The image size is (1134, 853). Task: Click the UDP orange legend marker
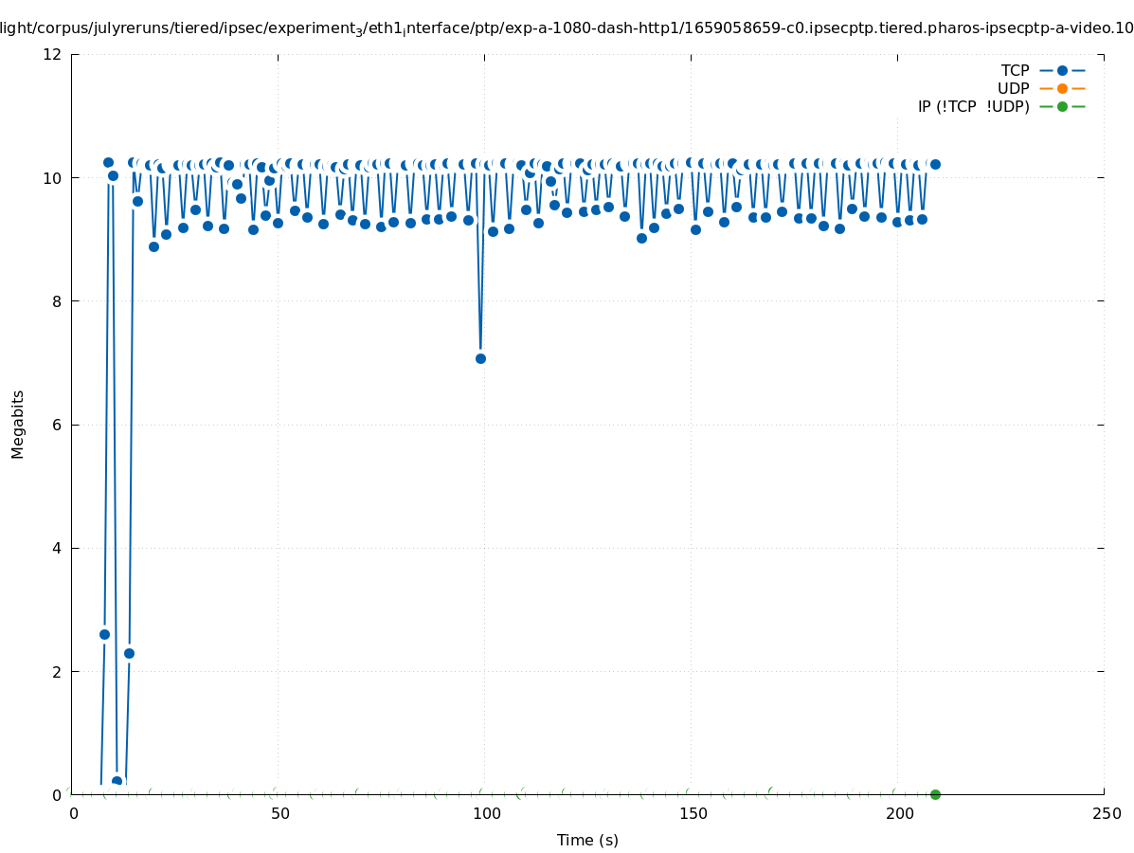(1062, 88)
